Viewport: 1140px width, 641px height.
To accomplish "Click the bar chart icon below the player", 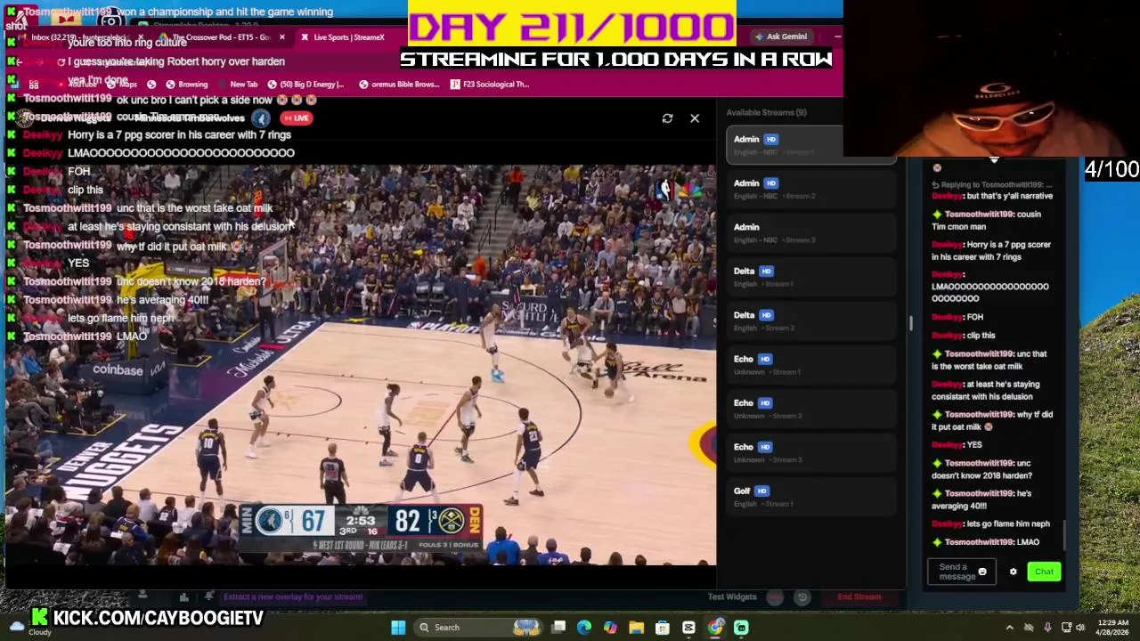I will click(183, 596).
